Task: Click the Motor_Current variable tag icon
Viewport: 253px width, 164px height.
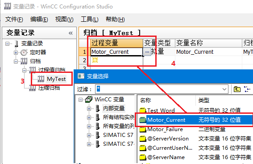Action: click(142, 120)
